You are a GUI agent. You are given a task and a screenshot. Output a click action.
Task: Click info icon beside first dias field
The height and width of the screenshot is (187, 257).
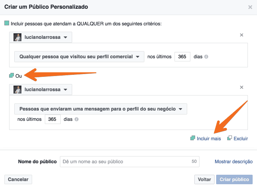(207, 57)
